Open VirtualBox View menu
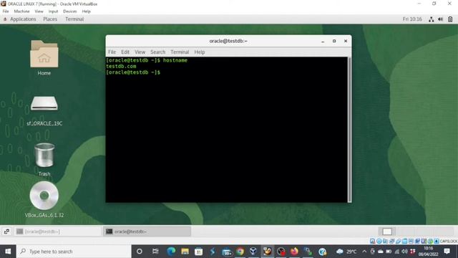 pyautogui.click(x=39, y=11)
